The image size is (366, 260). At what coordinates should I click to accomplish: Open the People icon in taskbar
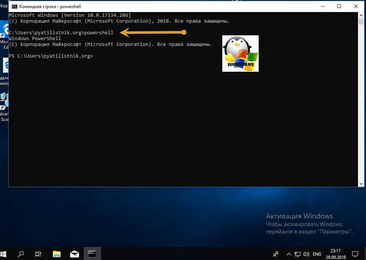pyautogui.click(x=276, y=254)
